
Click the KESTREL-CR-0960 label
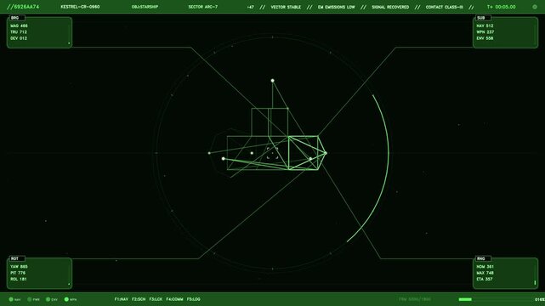[80, 7]
